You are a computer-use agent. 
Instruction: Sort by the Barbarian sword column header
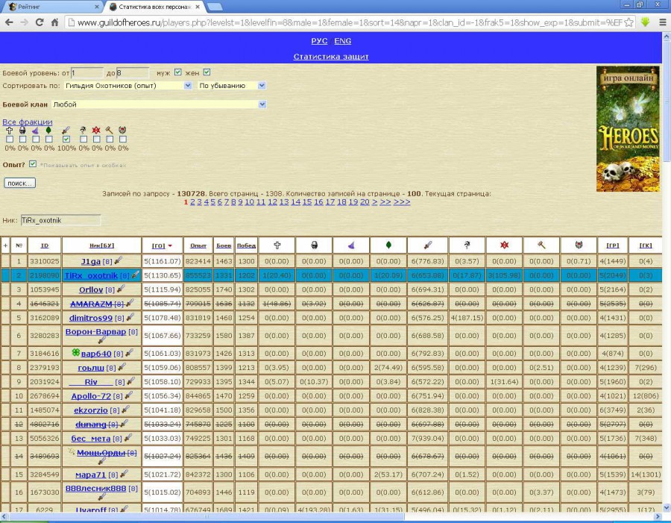pyautogui.click(x=427, y=245)
